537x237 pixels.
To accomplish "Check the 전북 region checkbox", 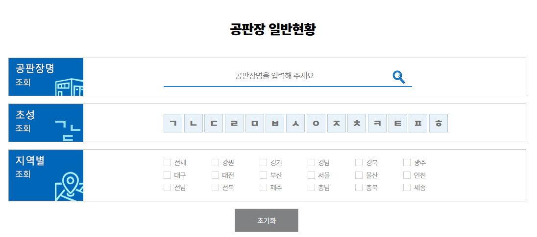I will tap(215, 188).
